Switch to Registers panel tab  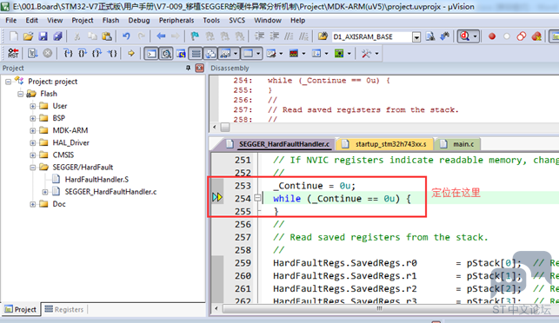point(64,309)
